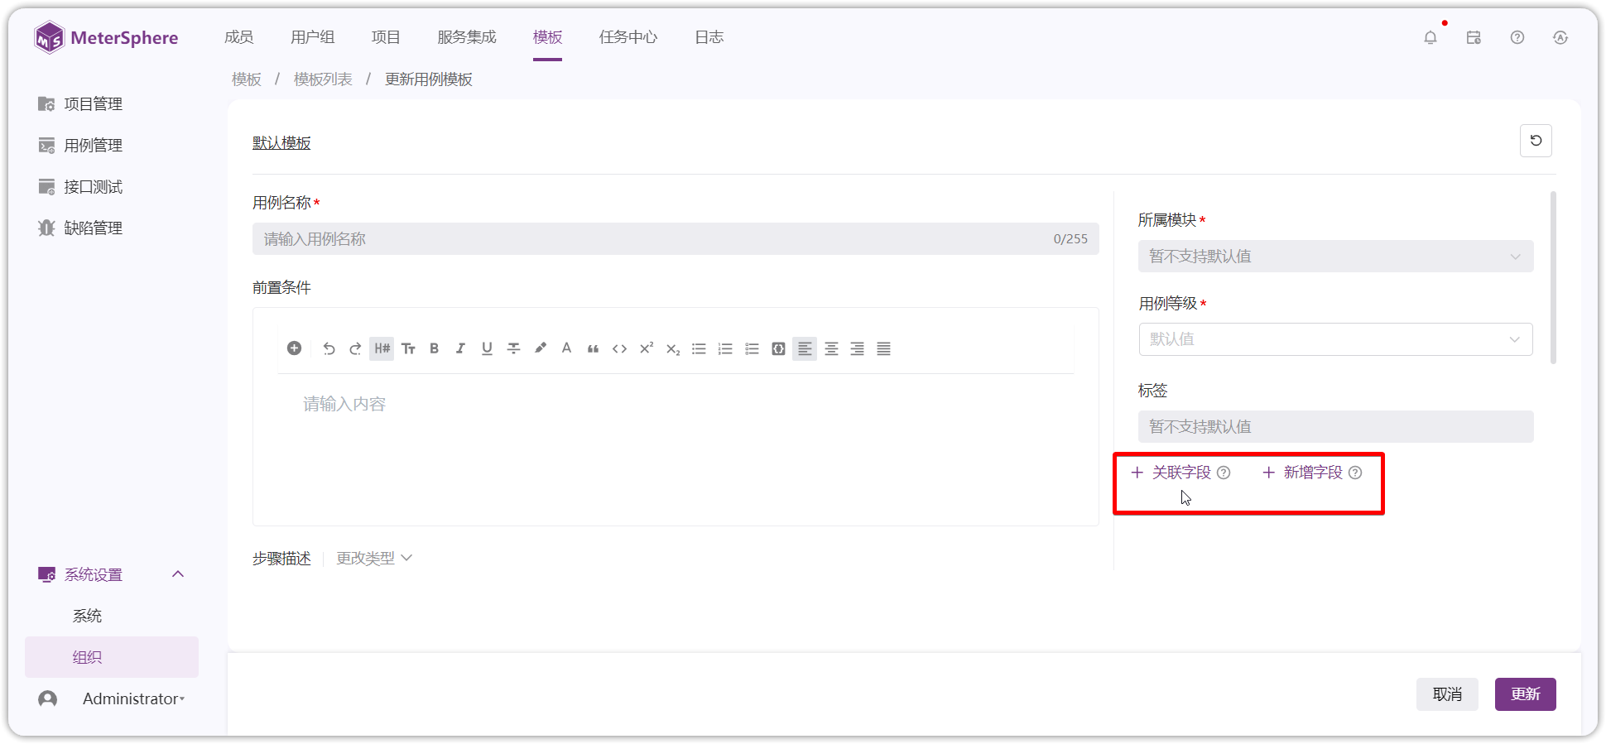This screenshot has width=1606, height=744.
Task: Insert inline code
Action: 619,348
